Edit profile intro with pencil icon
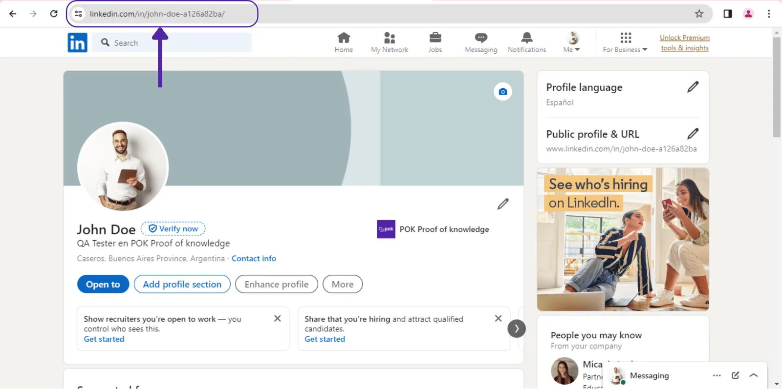This screenshot has width=782, height=389. 503,204
